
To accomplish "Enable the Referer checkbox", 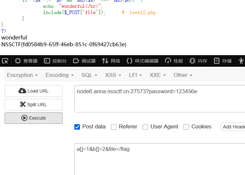I will coord(114,127).
